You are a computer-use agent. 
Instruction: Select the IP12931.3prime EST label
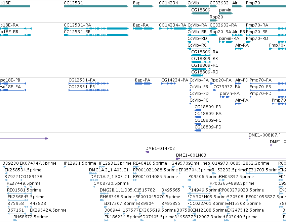tap(115, 163)
